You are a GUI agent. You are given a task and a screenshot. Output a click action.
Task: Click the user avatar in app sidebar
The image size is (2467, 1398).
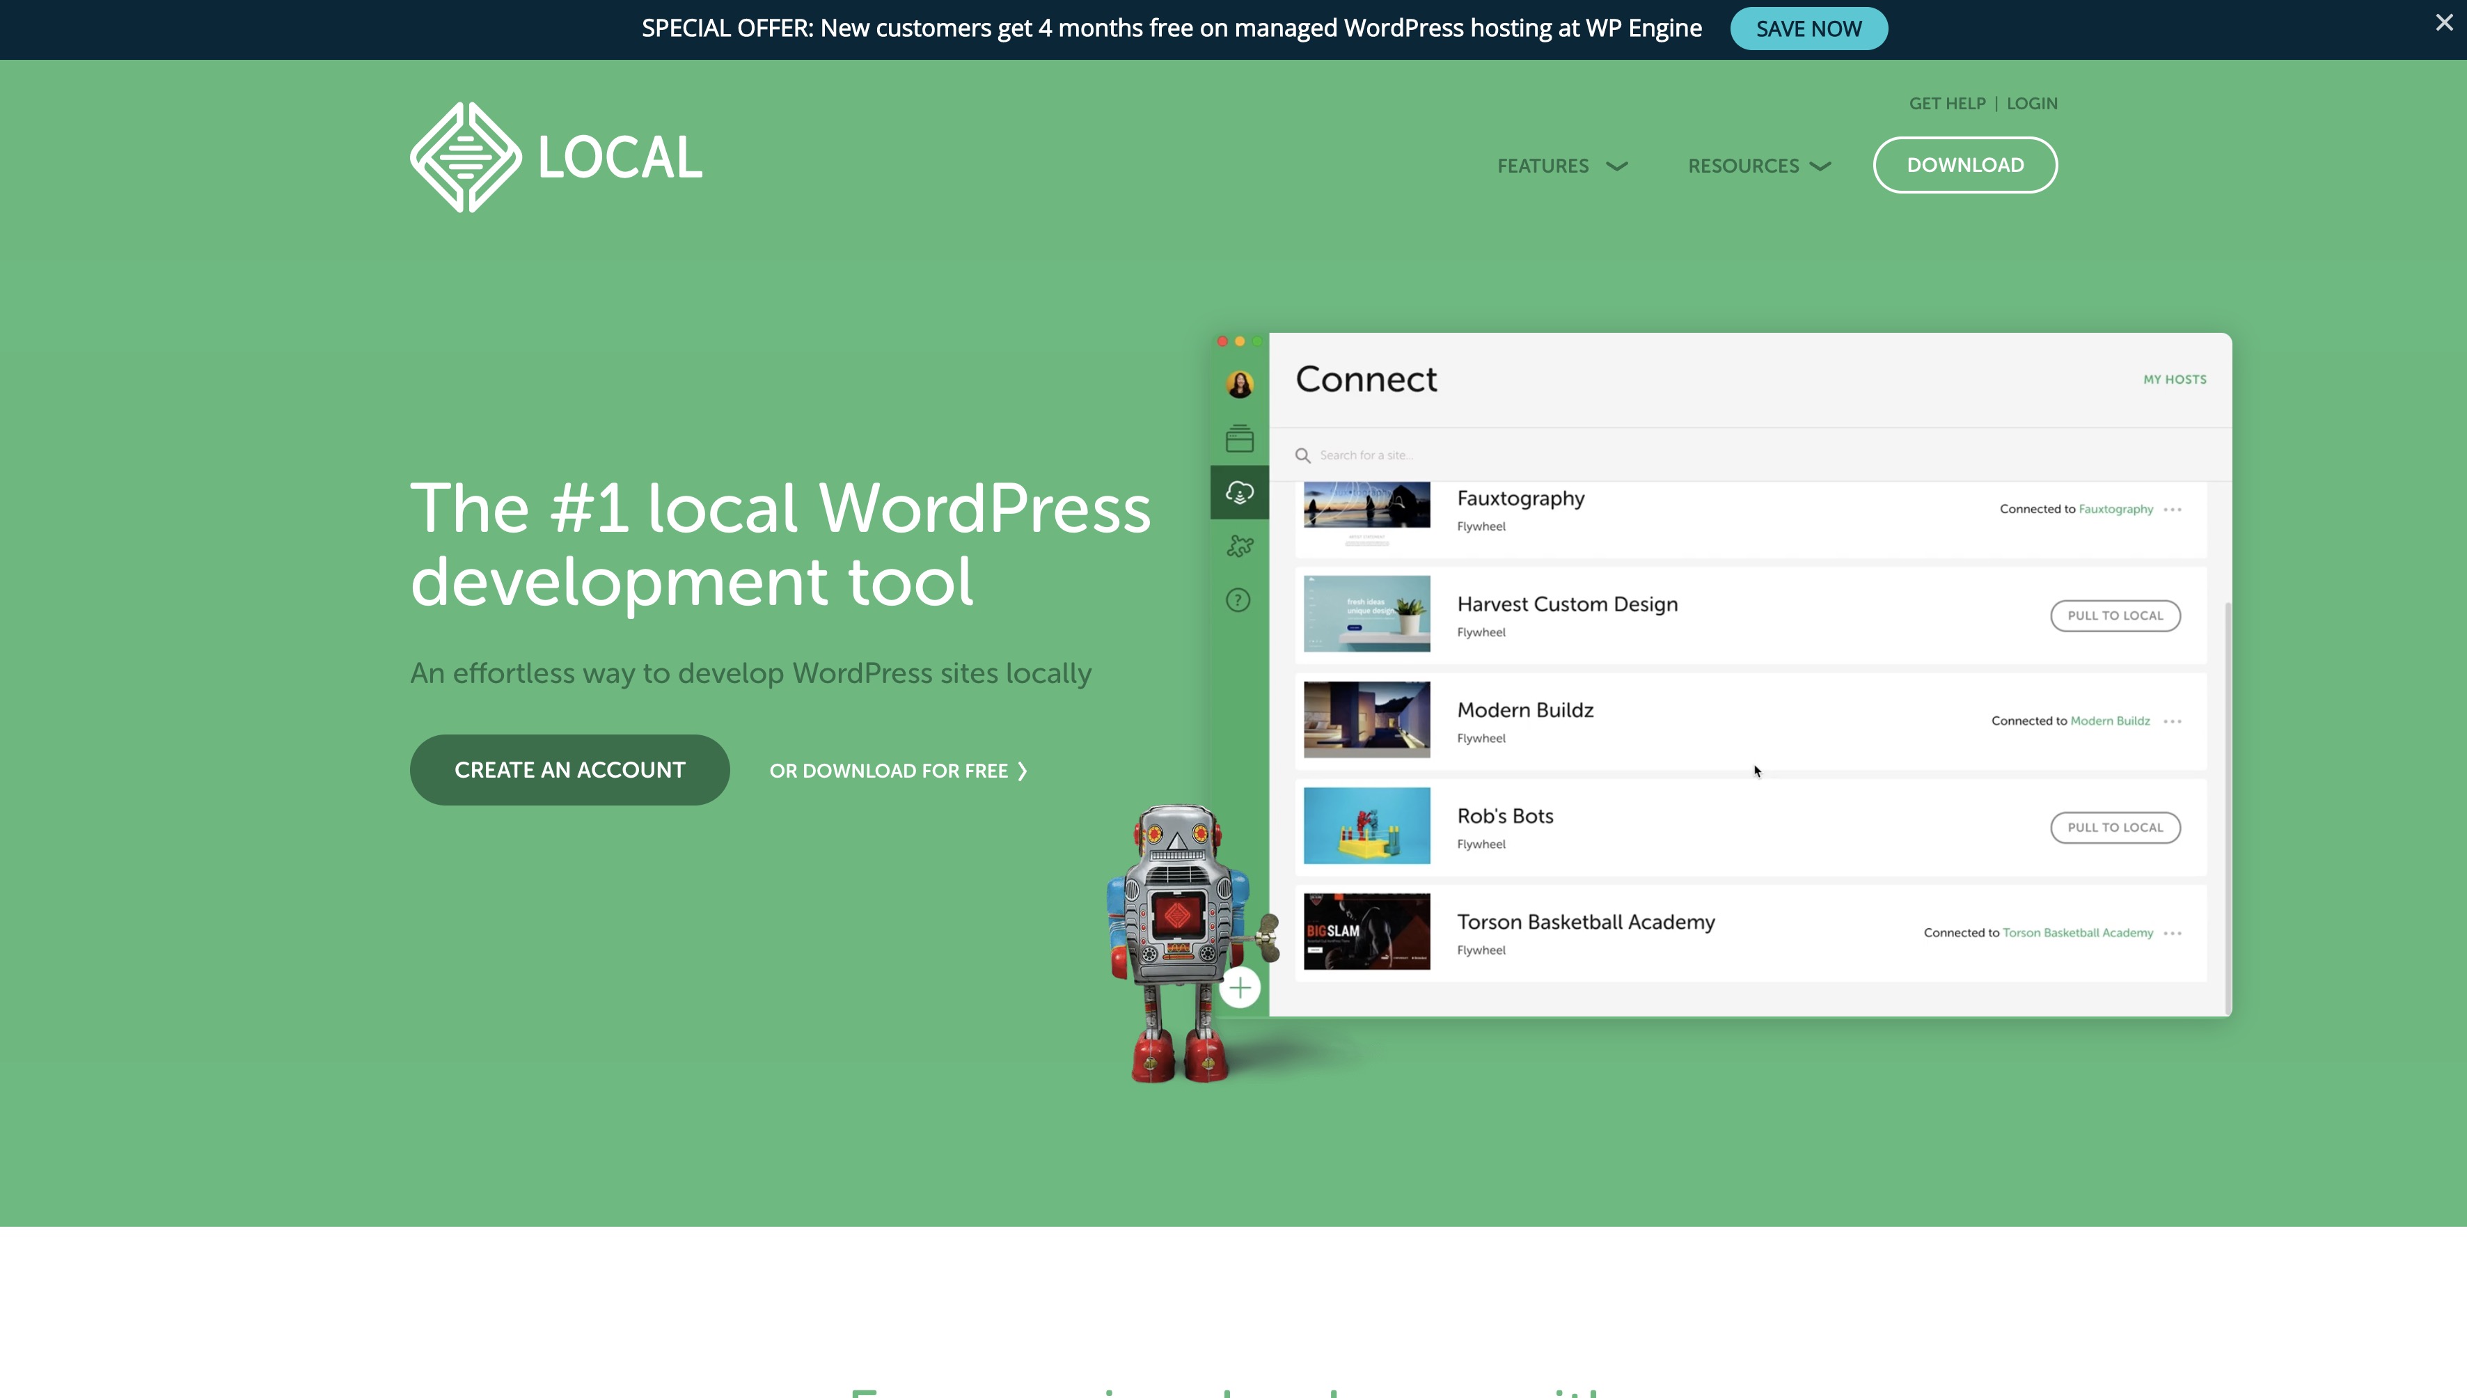click(x=1239, y=385)
